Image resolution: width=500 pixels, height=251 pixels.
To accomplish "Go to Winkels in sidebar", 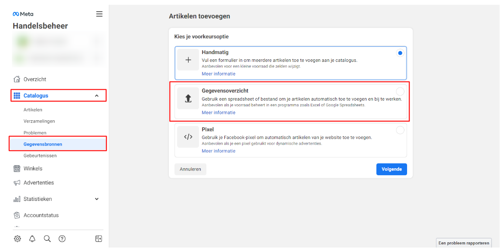I will 33,169.
